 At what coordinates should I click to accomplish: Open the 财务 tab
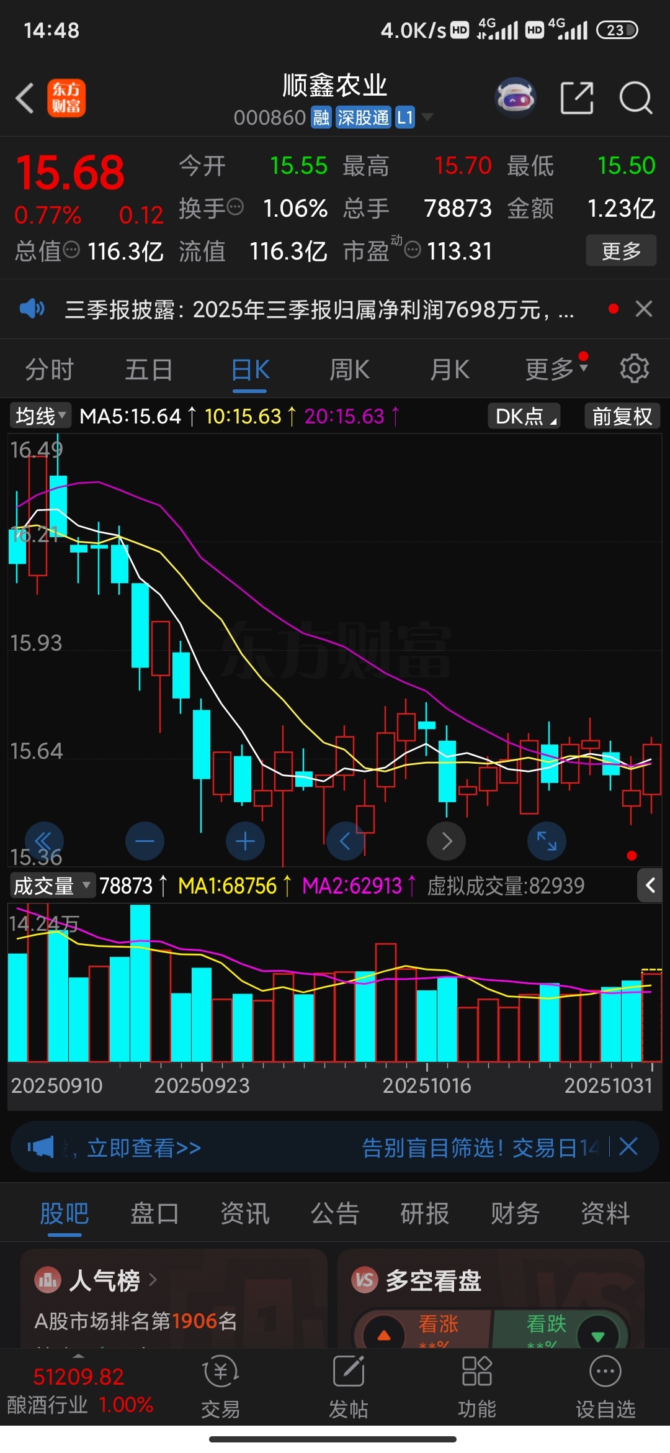[515, 1213]
